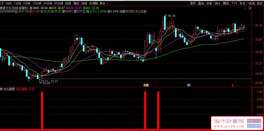
Task: Open the F10 company info
Action: click(x=234, y=3)
